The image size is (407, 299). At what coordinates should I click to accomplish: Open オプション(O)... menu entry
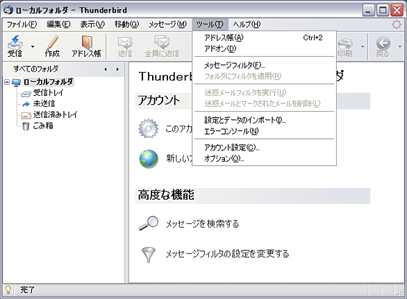[x=264, y=158]
